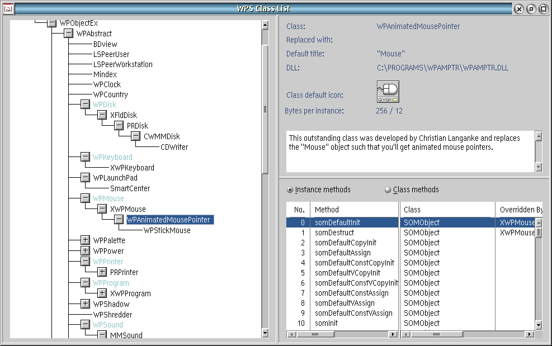Select the somInit method row
The width and height of the screenshot is (552, 346).
coord(326,323)
